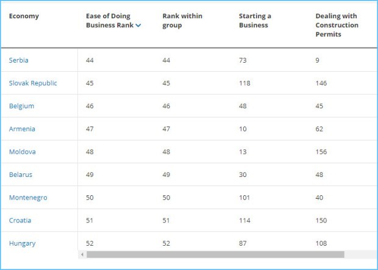Select the Armenia economy link
This screenshot has height=270, width=378.
tap(22, 129)
